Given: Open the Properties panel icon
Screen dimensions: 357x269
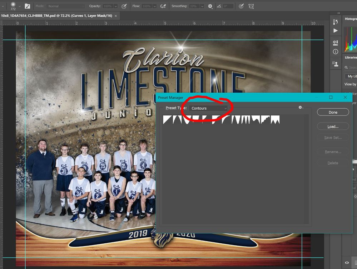Looking at the screenshot, I should [x=335, y=42].
